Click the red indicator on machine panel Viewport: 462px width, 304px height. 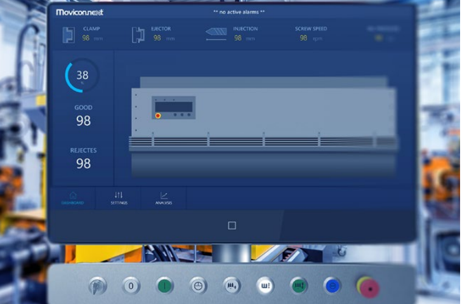158,116
